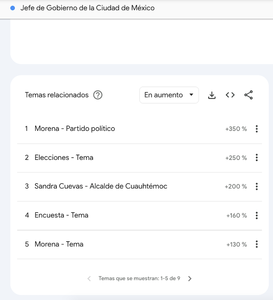Open more options for Sandra Cuevas row
Image resolution: width=273 pixels, height=300 pixels.
257,187
